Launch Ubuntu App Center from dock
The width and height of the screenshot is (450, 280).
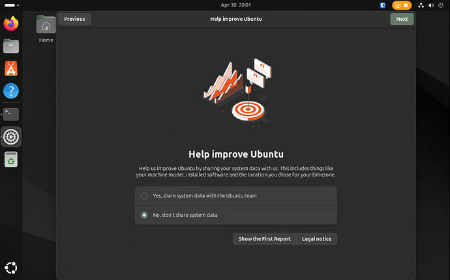coord(11,68)
